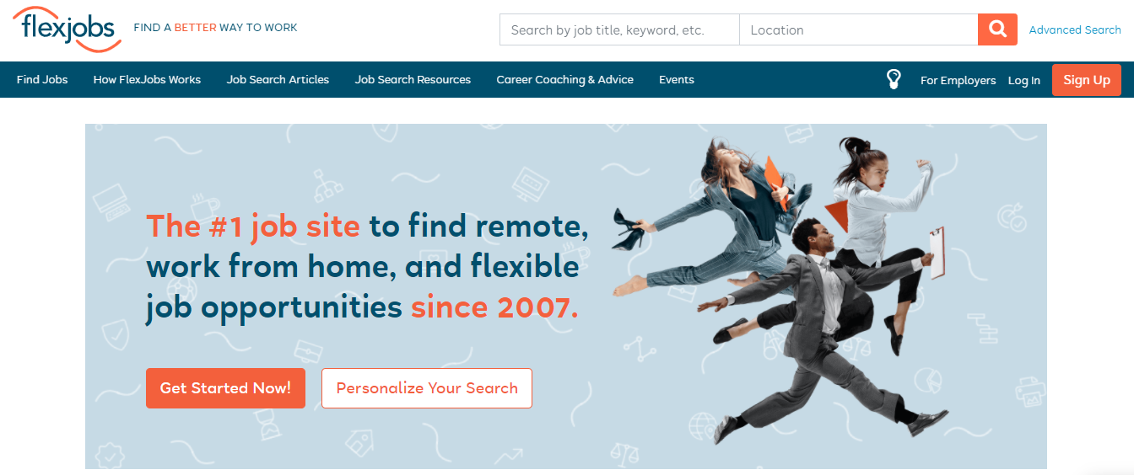Open the Find Jobs menu
The image size is (1134, 475).
pyautogui.click(x=42, y=80)
